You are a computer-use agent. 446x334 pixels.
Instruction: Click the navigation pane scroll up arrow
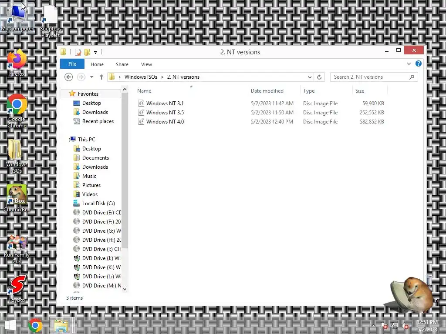[125, 90]
